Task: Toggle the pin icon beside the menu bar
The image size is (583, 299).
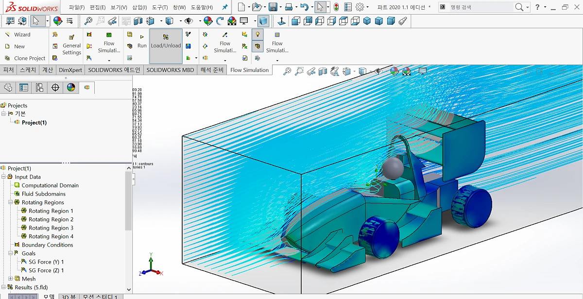Action: 224,7
